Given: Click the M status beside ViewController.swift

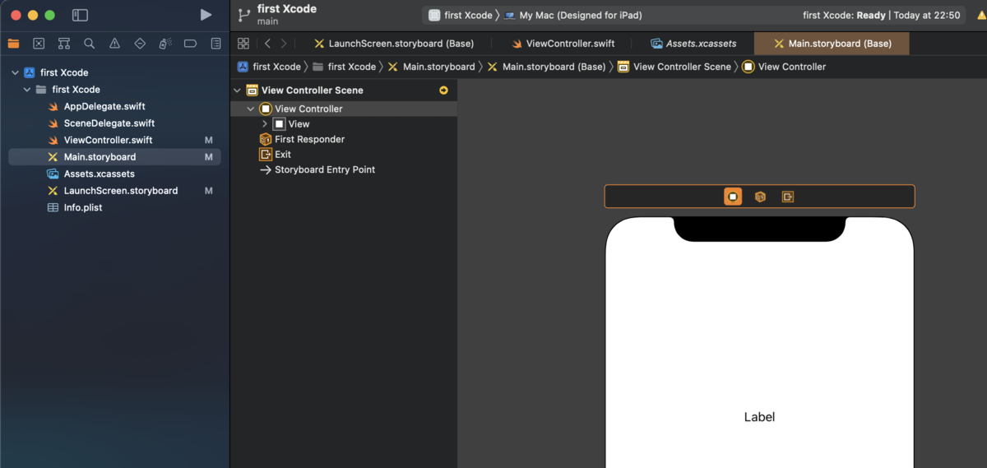Looking at the screenshot, I should click(209, 140).
